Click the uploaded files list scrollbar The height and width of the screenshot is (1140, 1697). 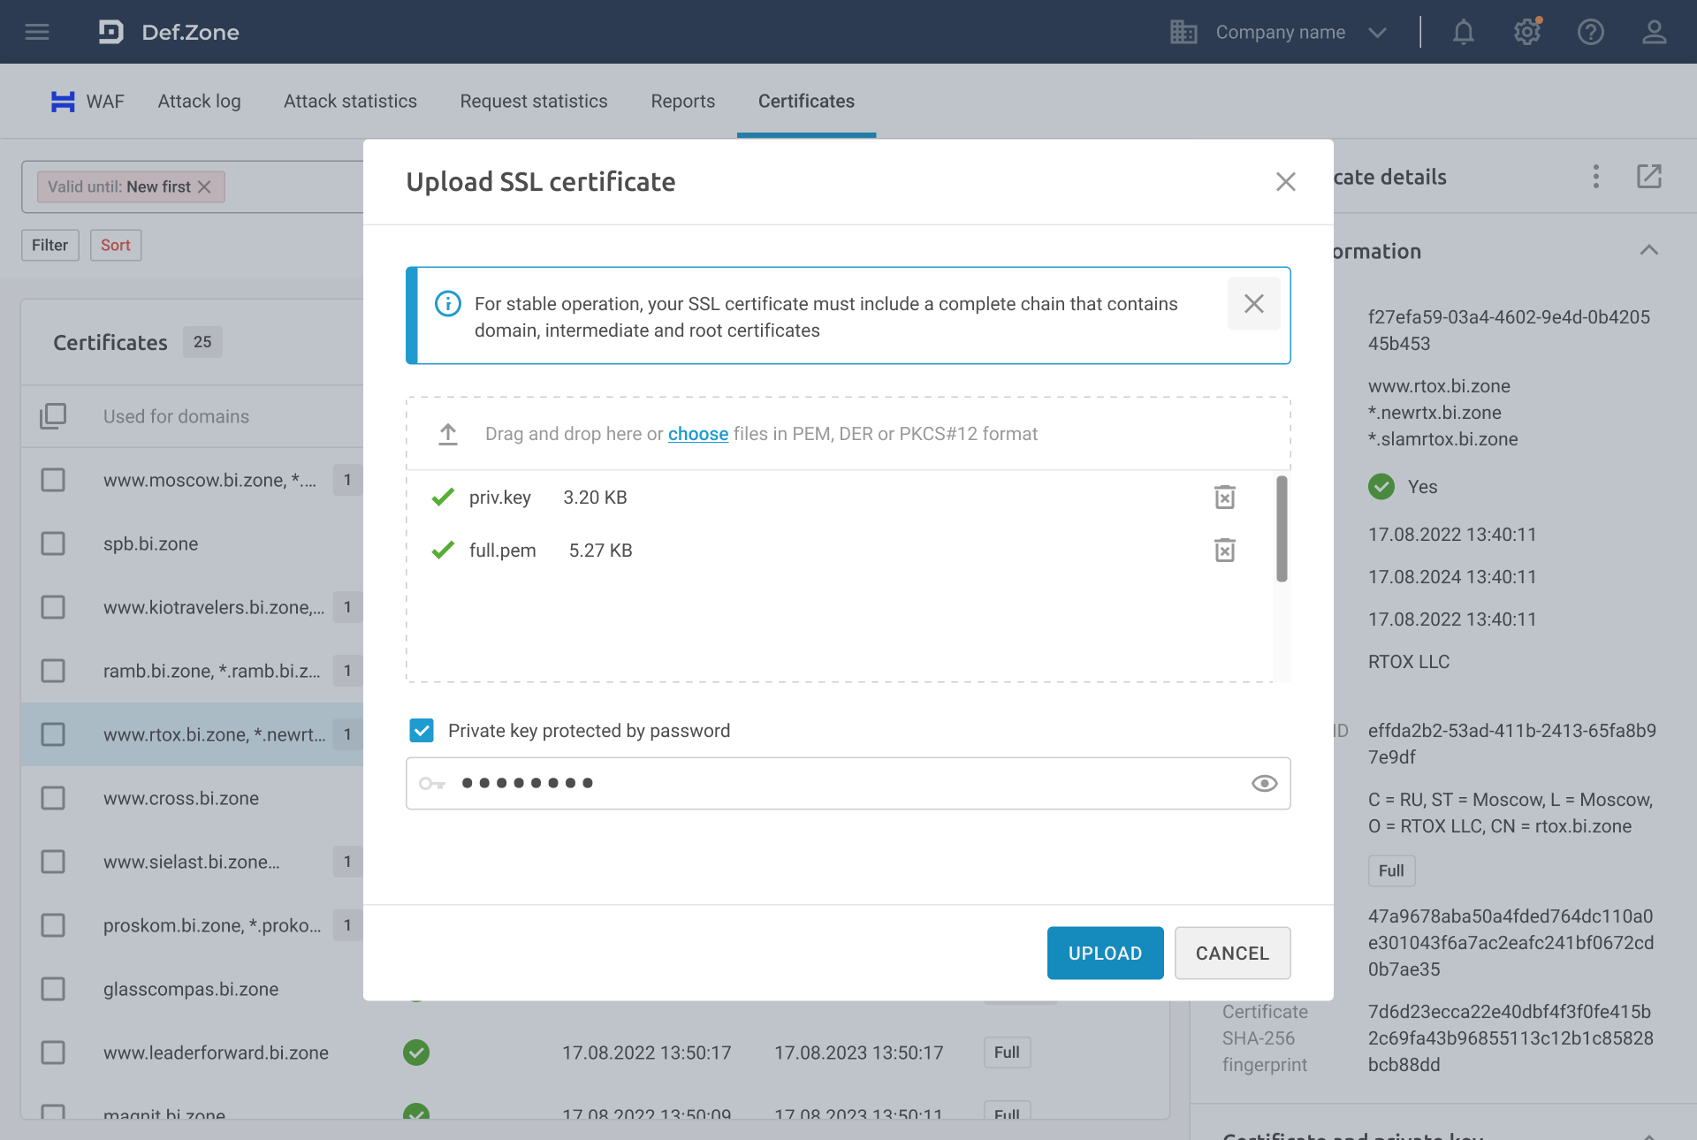click(1282, 530)
